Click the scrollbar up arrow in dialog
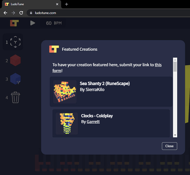The width and height of the screenshot is (190, 175). 175,60
